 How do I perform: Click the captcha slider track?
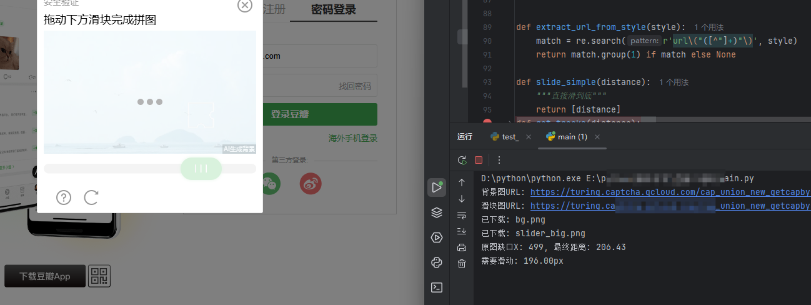(x=150, y=169)
